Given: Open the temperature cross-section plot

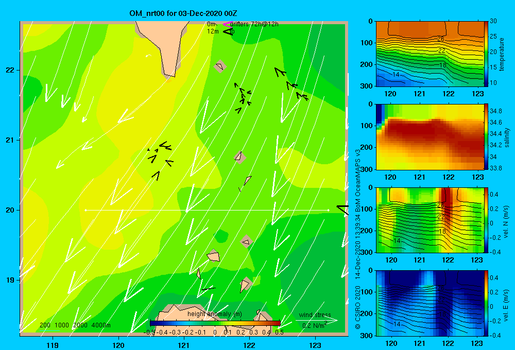Looking at the screenshot, I should tap(430, 54).
